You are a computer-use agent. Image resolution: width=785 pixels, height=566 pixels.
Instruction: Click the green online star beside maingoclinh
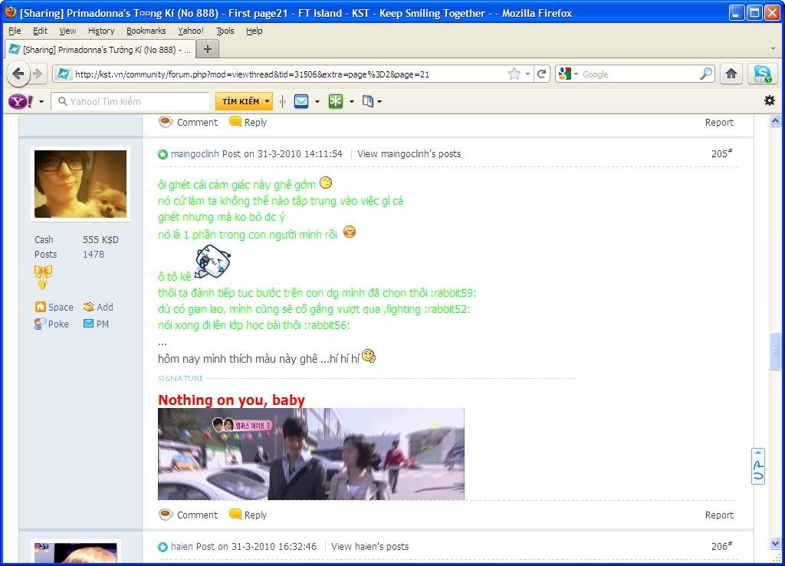pos(163,154)
